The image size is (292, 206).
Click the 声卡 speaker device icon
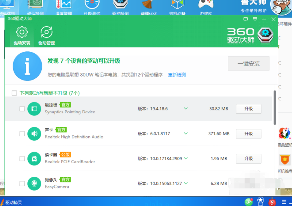[34, 134]
